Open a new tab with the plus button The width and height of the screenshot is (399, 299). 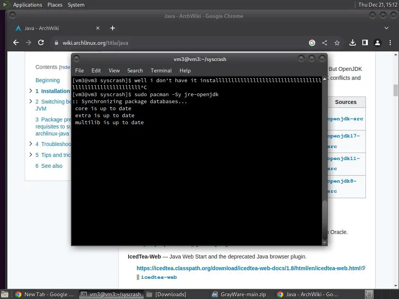(113, 28)
